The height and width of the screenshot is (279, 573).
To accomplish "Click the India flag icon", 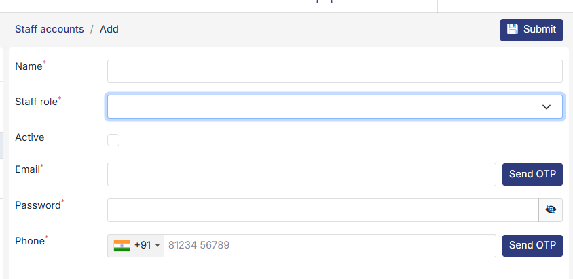I will click(x=122, y=246).
